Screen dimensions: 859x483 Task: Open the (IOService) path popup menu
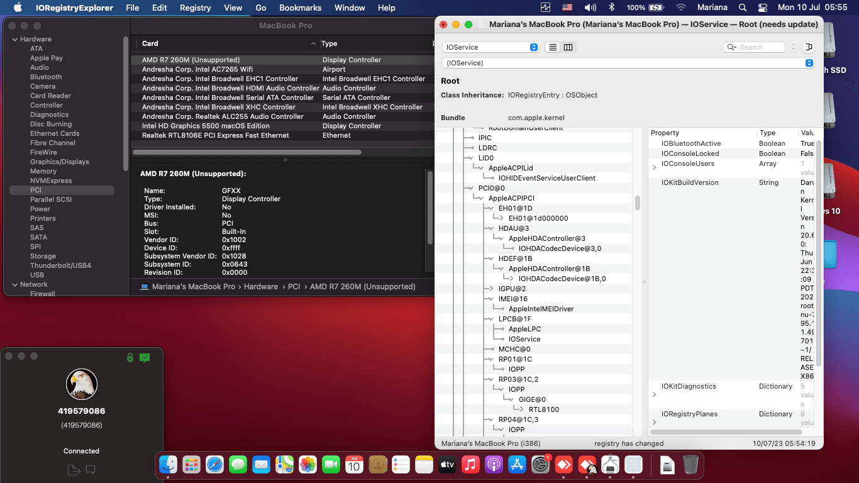(628, 63)
